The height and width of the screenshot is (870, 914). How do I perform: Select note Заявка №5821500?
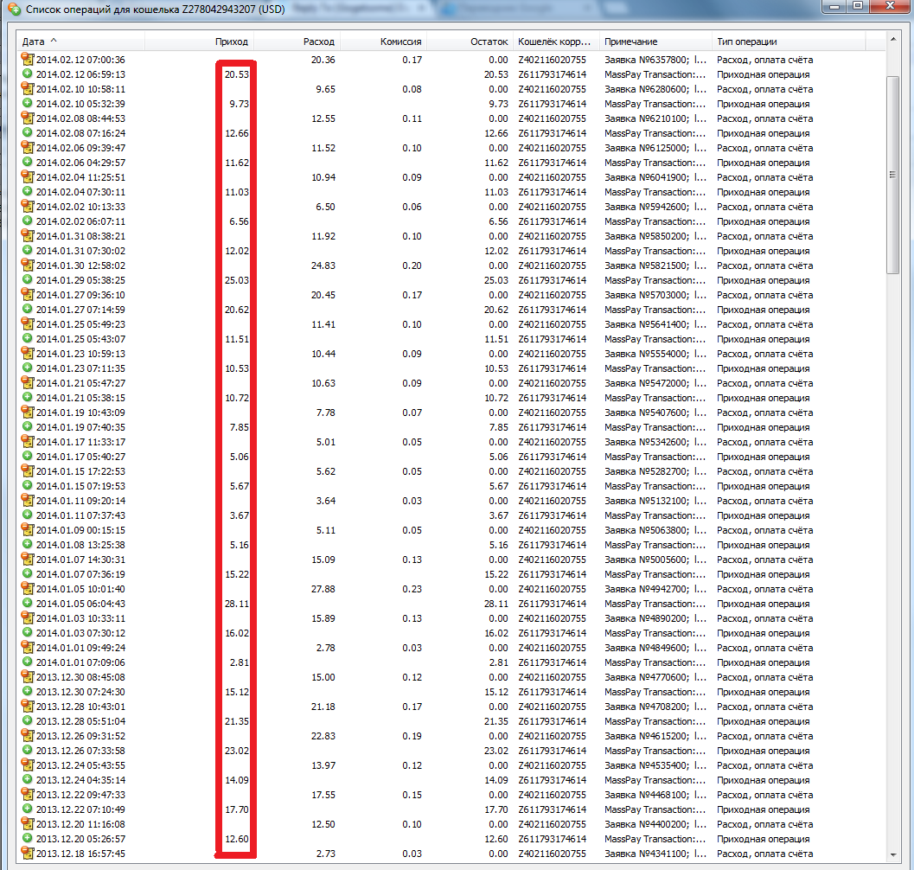(x=655, y=265)
